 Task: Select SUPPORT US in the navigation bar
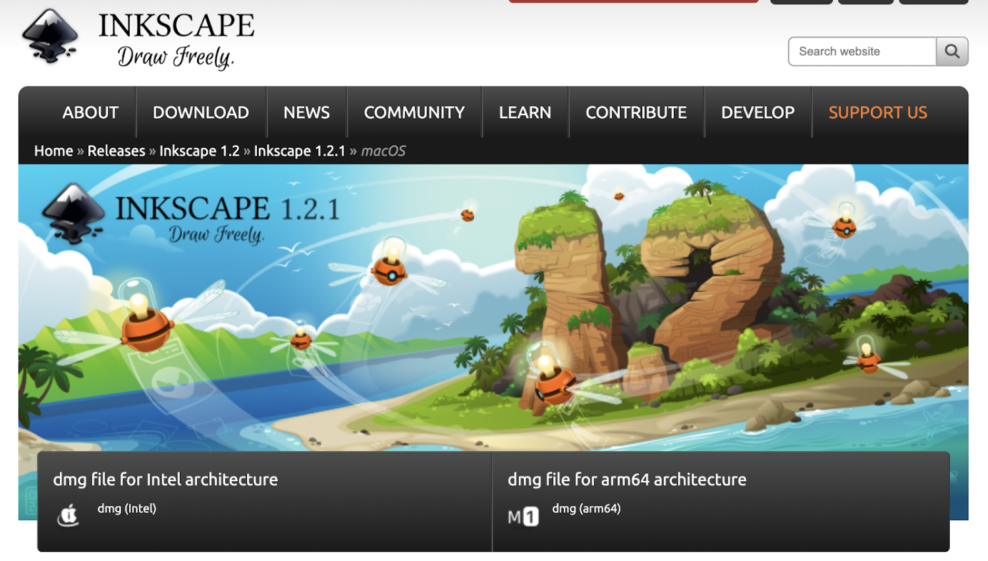coord(877,112)
